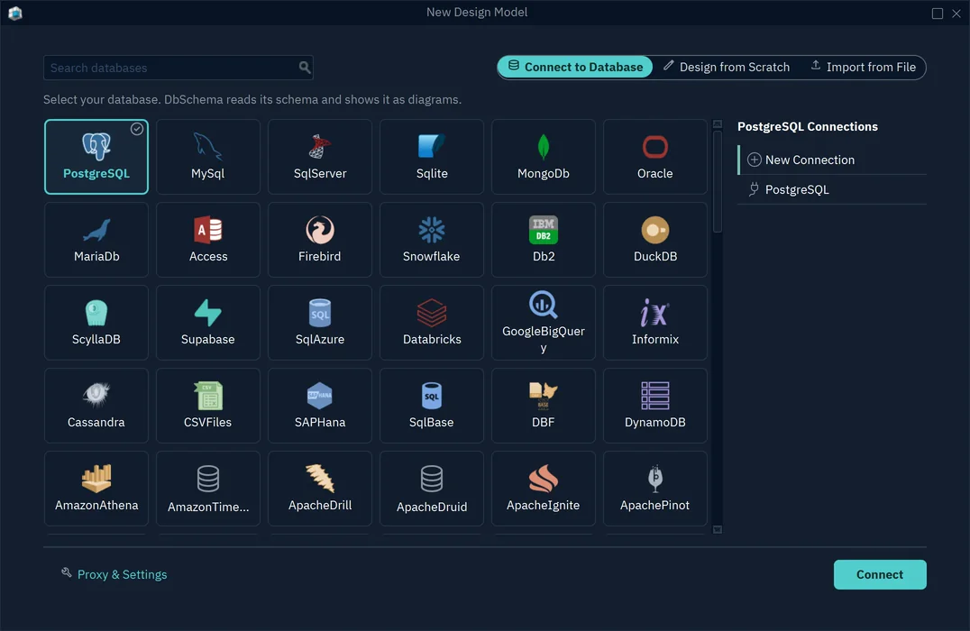This screenshot has width=970, height=631.
Task: Click the Connect button
Action: (880, 575)
